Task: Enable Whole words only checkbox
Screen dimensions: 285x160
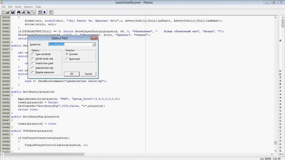Action: click(33, 59)
